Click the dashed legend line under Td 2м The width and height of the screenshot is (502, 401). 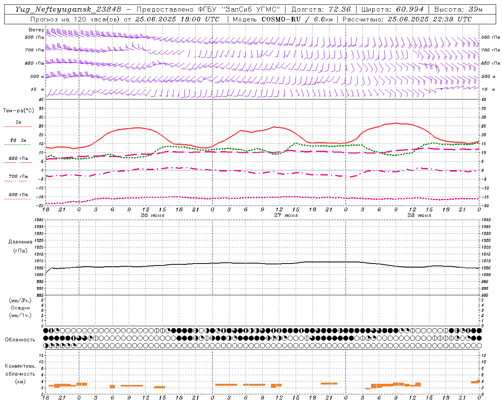click(18, 145)
